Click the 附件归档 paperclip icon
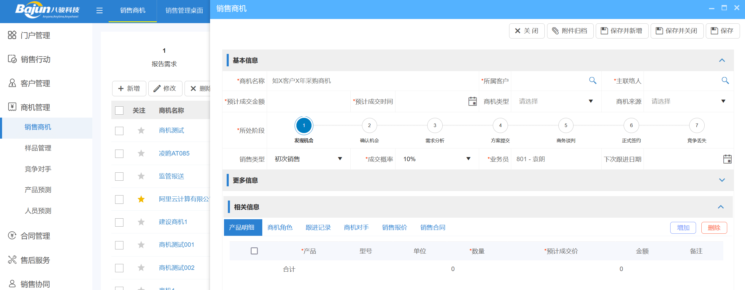The width and height of the screenshot is (745, 290). pyautogui.click(x=570, y=31)
